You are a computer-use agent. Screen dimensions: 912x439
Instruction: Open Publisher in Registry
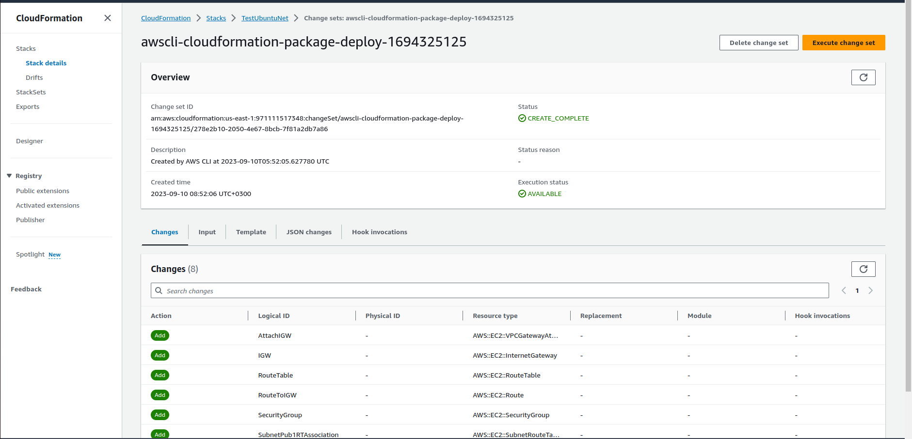30,220
